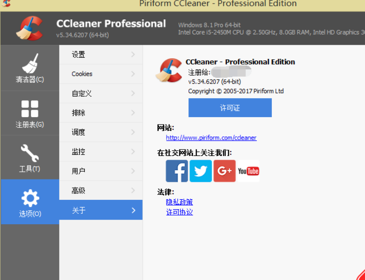Click the chevron next to 用户
The width and height of the screenshot is (365, 280).
pos(133,171)
